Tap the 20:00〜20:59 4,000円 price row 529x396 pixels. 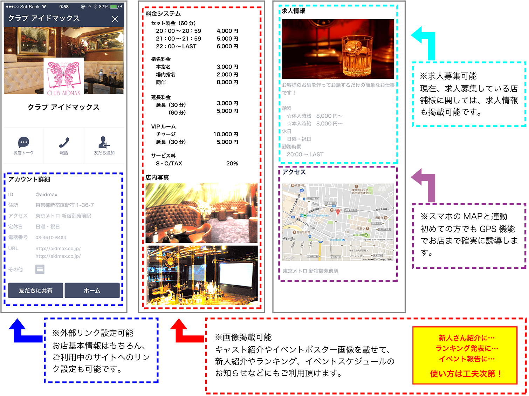point(197,31)
